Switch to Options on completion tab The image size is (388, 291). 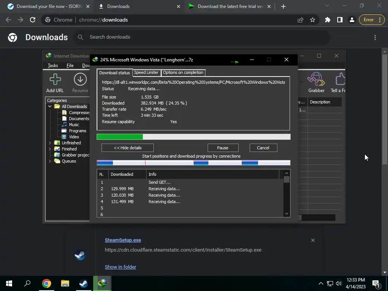(x=183, y=72)
